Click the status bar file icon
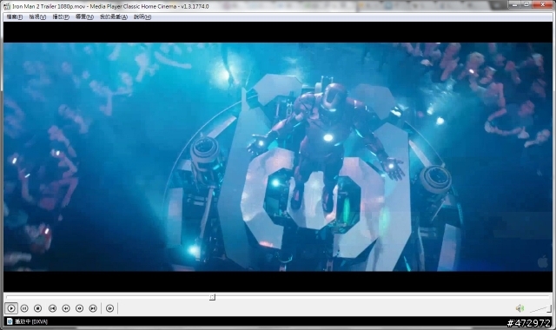Viewport: 556px width, 330px height. point(10,321)
